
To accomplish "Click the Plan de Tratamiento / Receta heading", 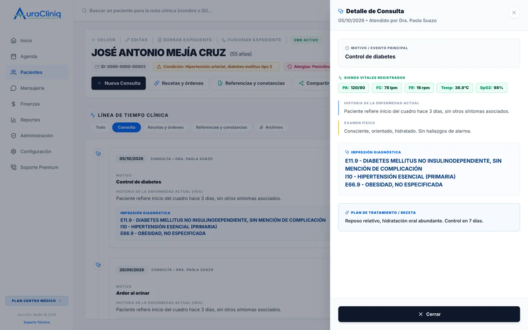I will pos(383,213).
